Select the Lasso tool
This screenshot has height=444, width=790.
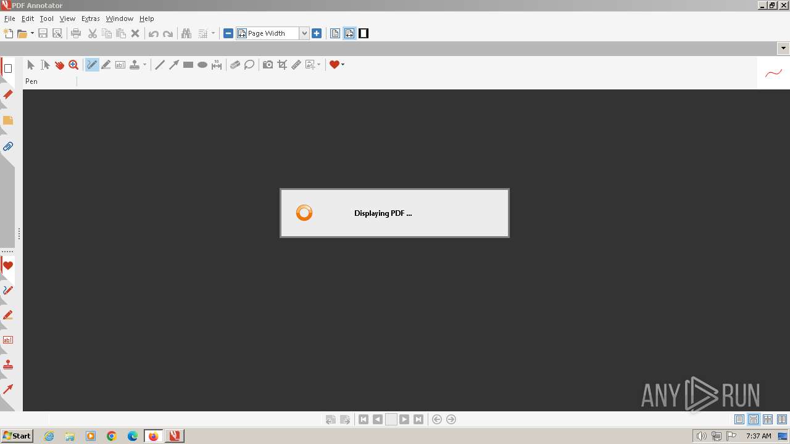(249, 65)
